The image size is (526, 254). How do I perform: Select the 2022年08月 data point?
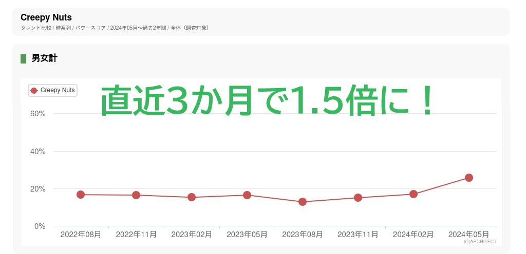click(81, 195)
